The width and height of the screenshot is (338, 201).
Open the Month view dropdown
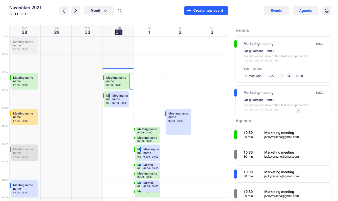(x=99, y=11)
